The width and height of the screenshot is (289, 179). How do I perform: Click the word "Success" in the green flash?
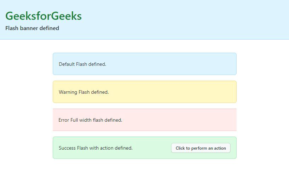[67, 148]
